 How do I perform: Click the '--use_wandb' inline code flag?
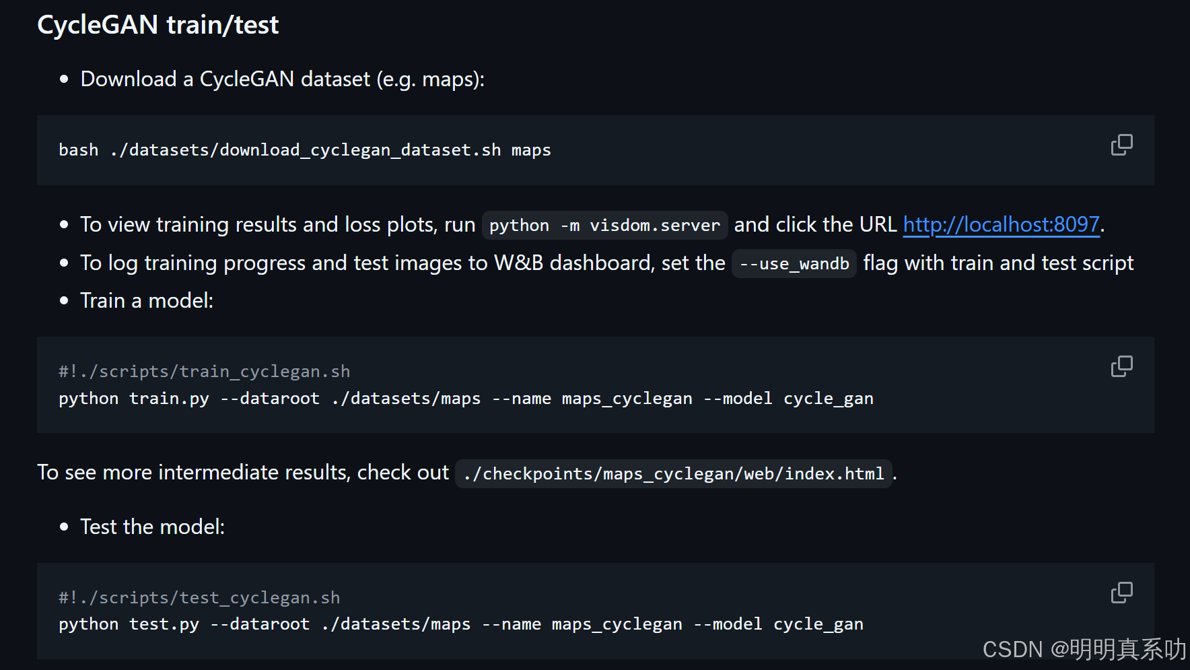tap(794, 264)
